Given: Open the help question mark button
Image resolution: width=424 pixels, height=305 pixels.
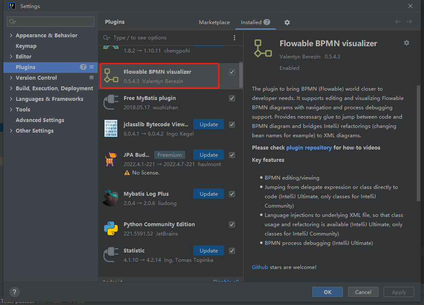Looking at the screenshot, I should click(x=14, y=292).
